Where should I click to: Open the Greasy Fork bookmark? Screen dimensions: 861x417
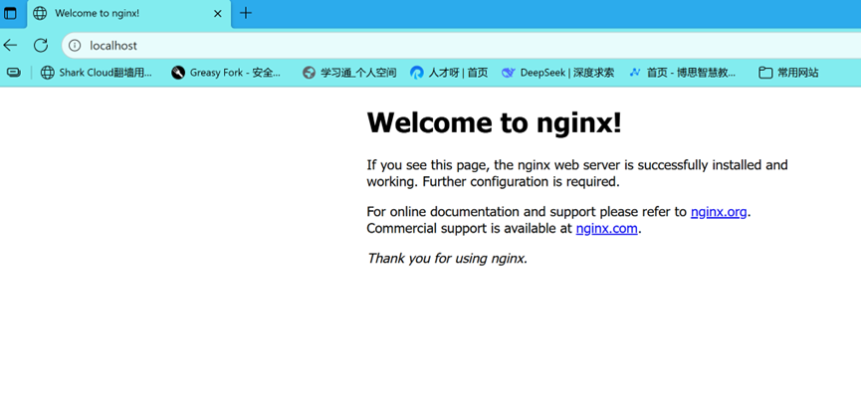click(226, 73)
